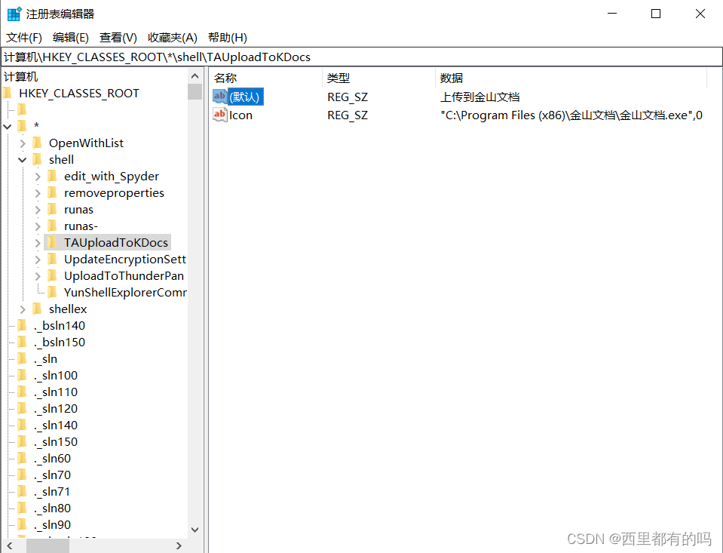The image size is (723, 553).
Task: Click the shell folder icon
Action: (38, 159)
